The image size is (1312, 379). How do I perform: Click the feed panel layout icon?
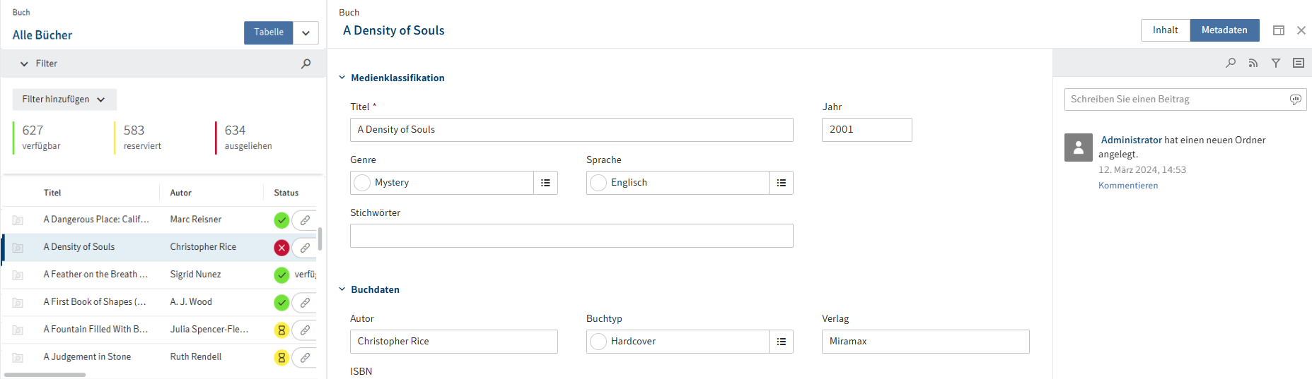(1299, 63)
